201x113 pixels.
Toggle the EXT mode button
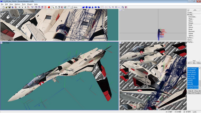[x=189, y=63]
